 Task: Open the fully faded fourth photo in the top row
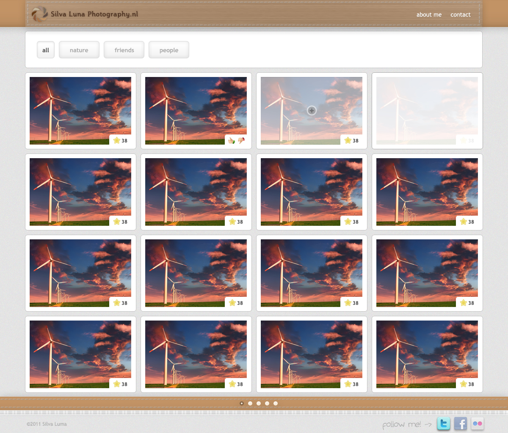pos(427,111)
